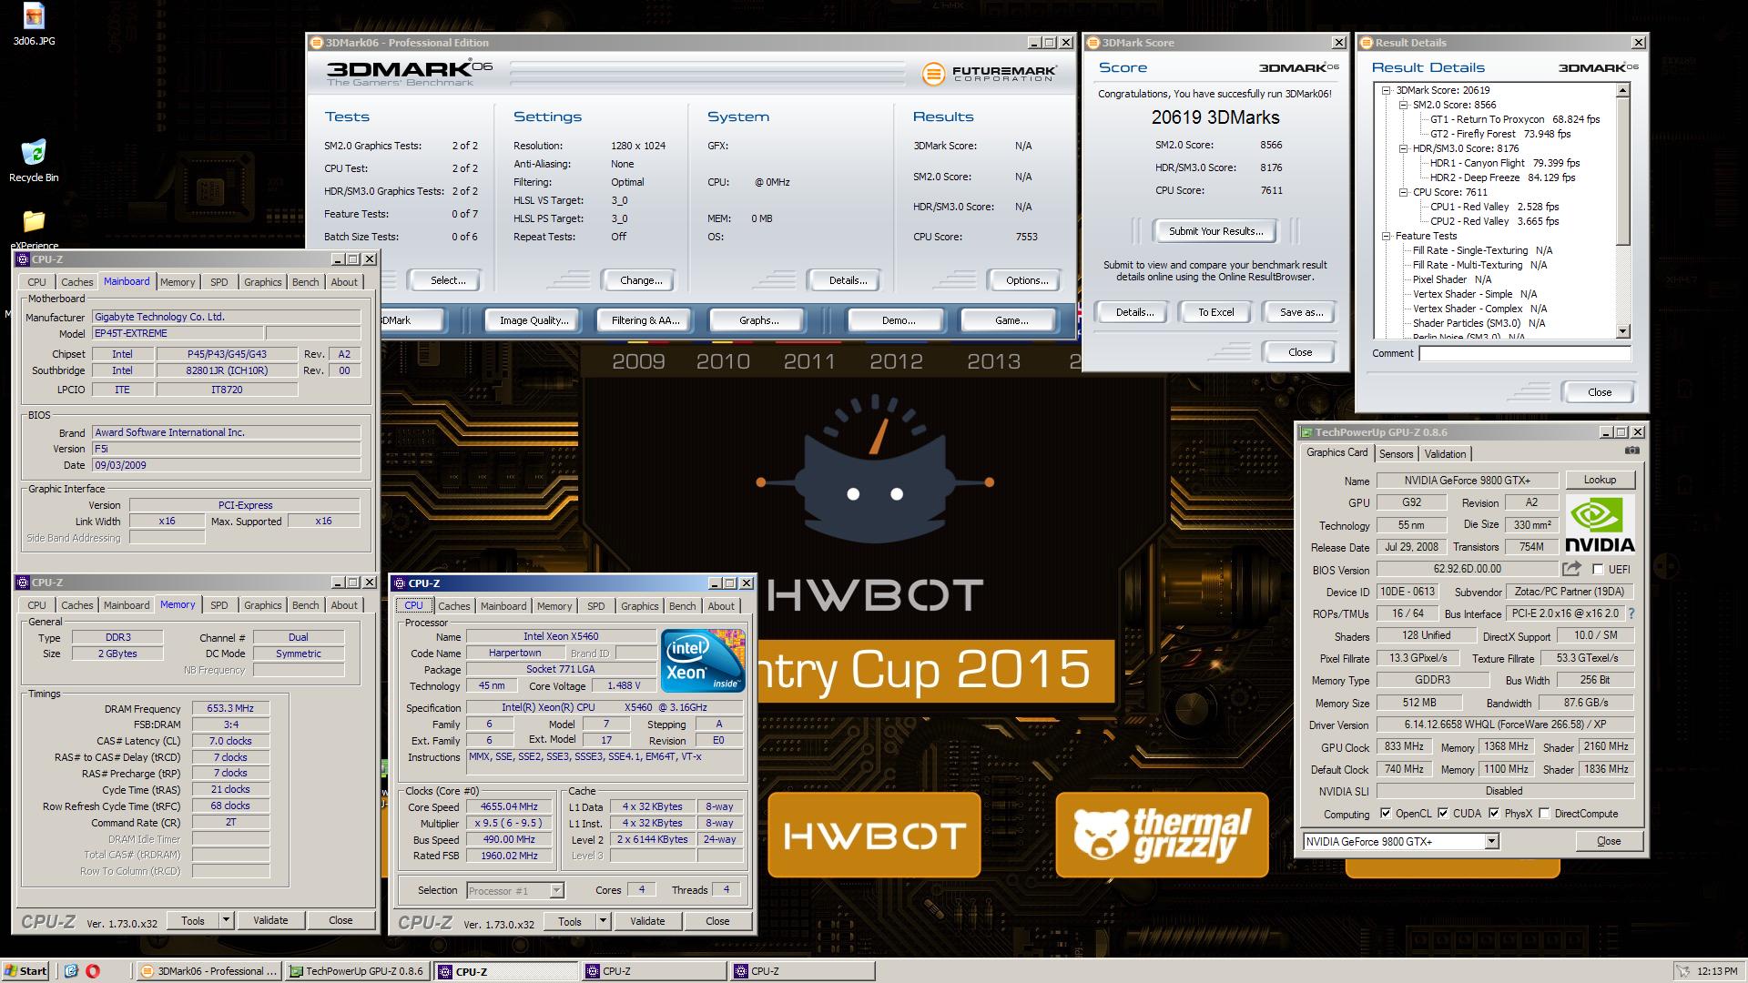1748x983 pixels.
Task: Open the 3d06.JPG desktop file
Action: (34, 24)
